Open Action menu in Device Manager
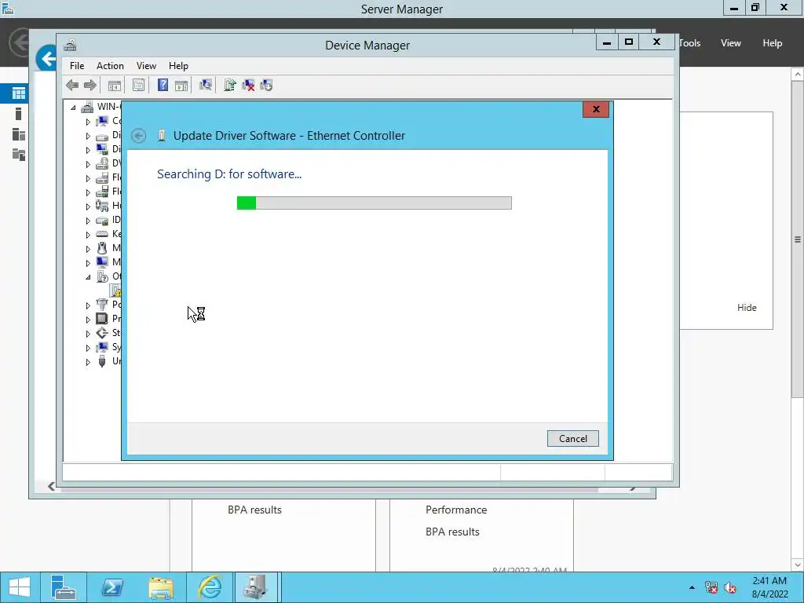Image resolution: width=804 pixels, height=603 pixels. point(110,66)
